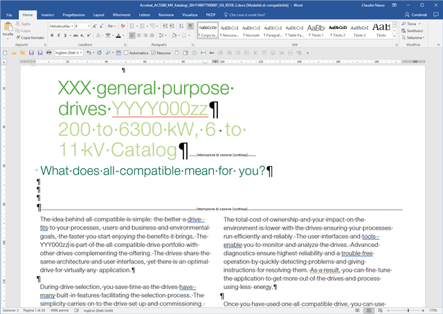The image size is (443, 314).
Task: Switch to read mode view in status bar
Action: click(x=357, y=311)
